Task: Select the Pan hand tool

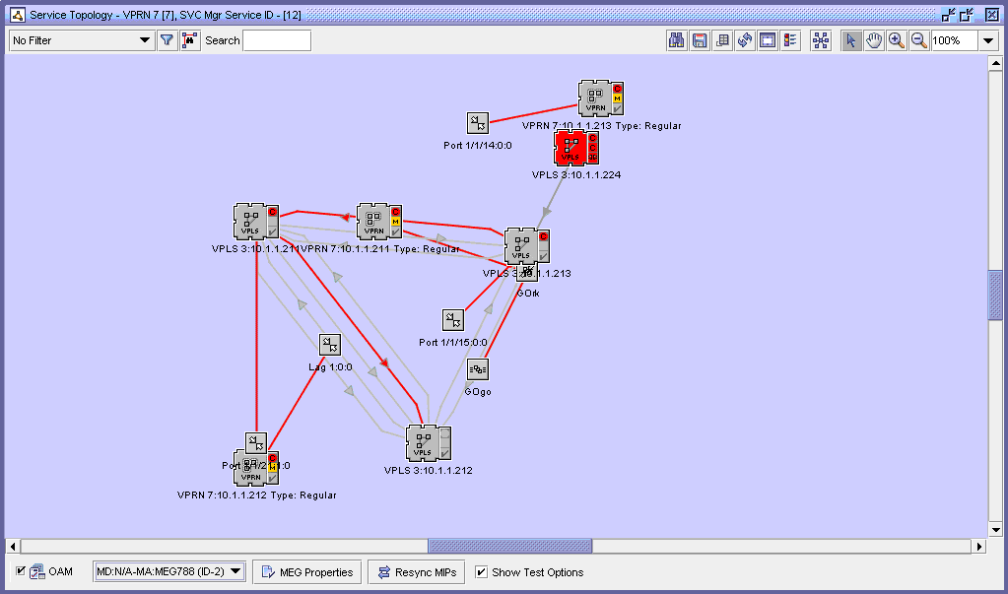Action: coord(874,39)
